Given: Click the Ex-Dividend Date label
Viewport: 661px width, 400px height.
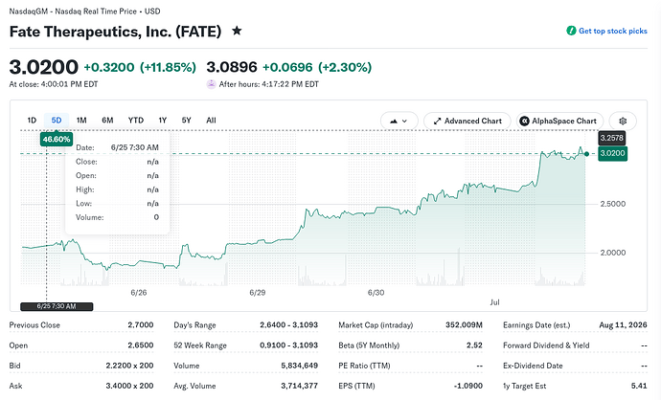Looking at the screenshot, I should click(533, 366).
